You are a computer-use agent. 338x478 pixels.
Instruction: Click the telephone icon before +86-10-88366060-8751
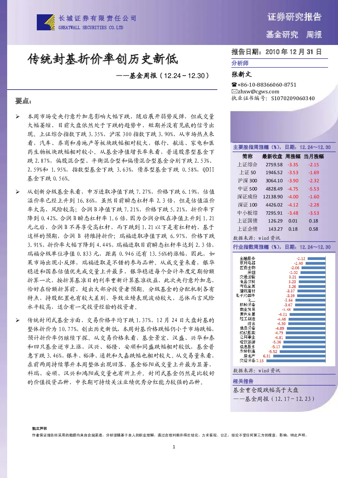pos(234,84)
